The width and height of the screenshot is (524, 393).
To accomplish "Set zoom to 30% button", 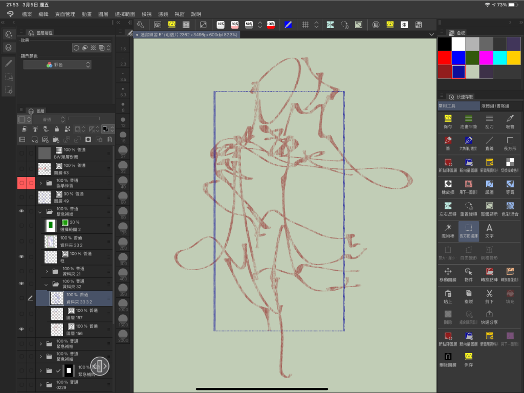I will [235, 25].
